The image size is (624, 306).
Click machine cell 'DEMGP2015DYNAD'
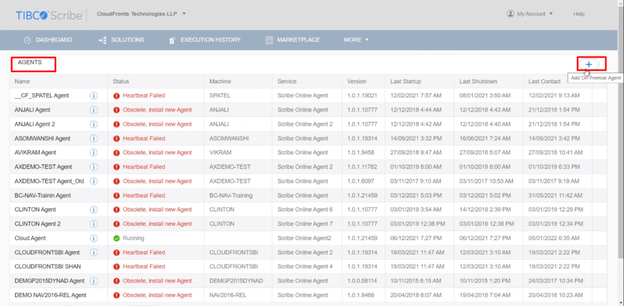[236, 281]
